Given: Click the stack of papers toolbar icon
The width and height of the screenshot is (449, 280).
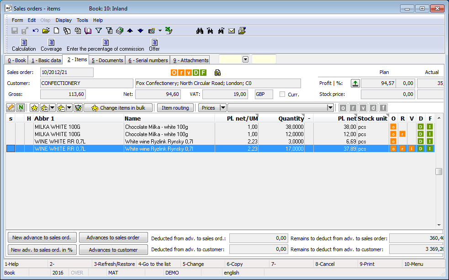Looking at the screenshot, I should (120, 31).
